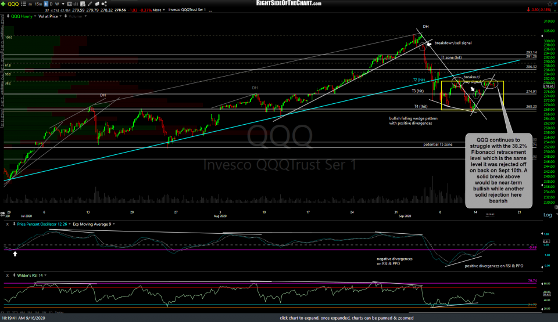Open the chart folder templates icon
The image size is (558, 322).
click(97, 4)
